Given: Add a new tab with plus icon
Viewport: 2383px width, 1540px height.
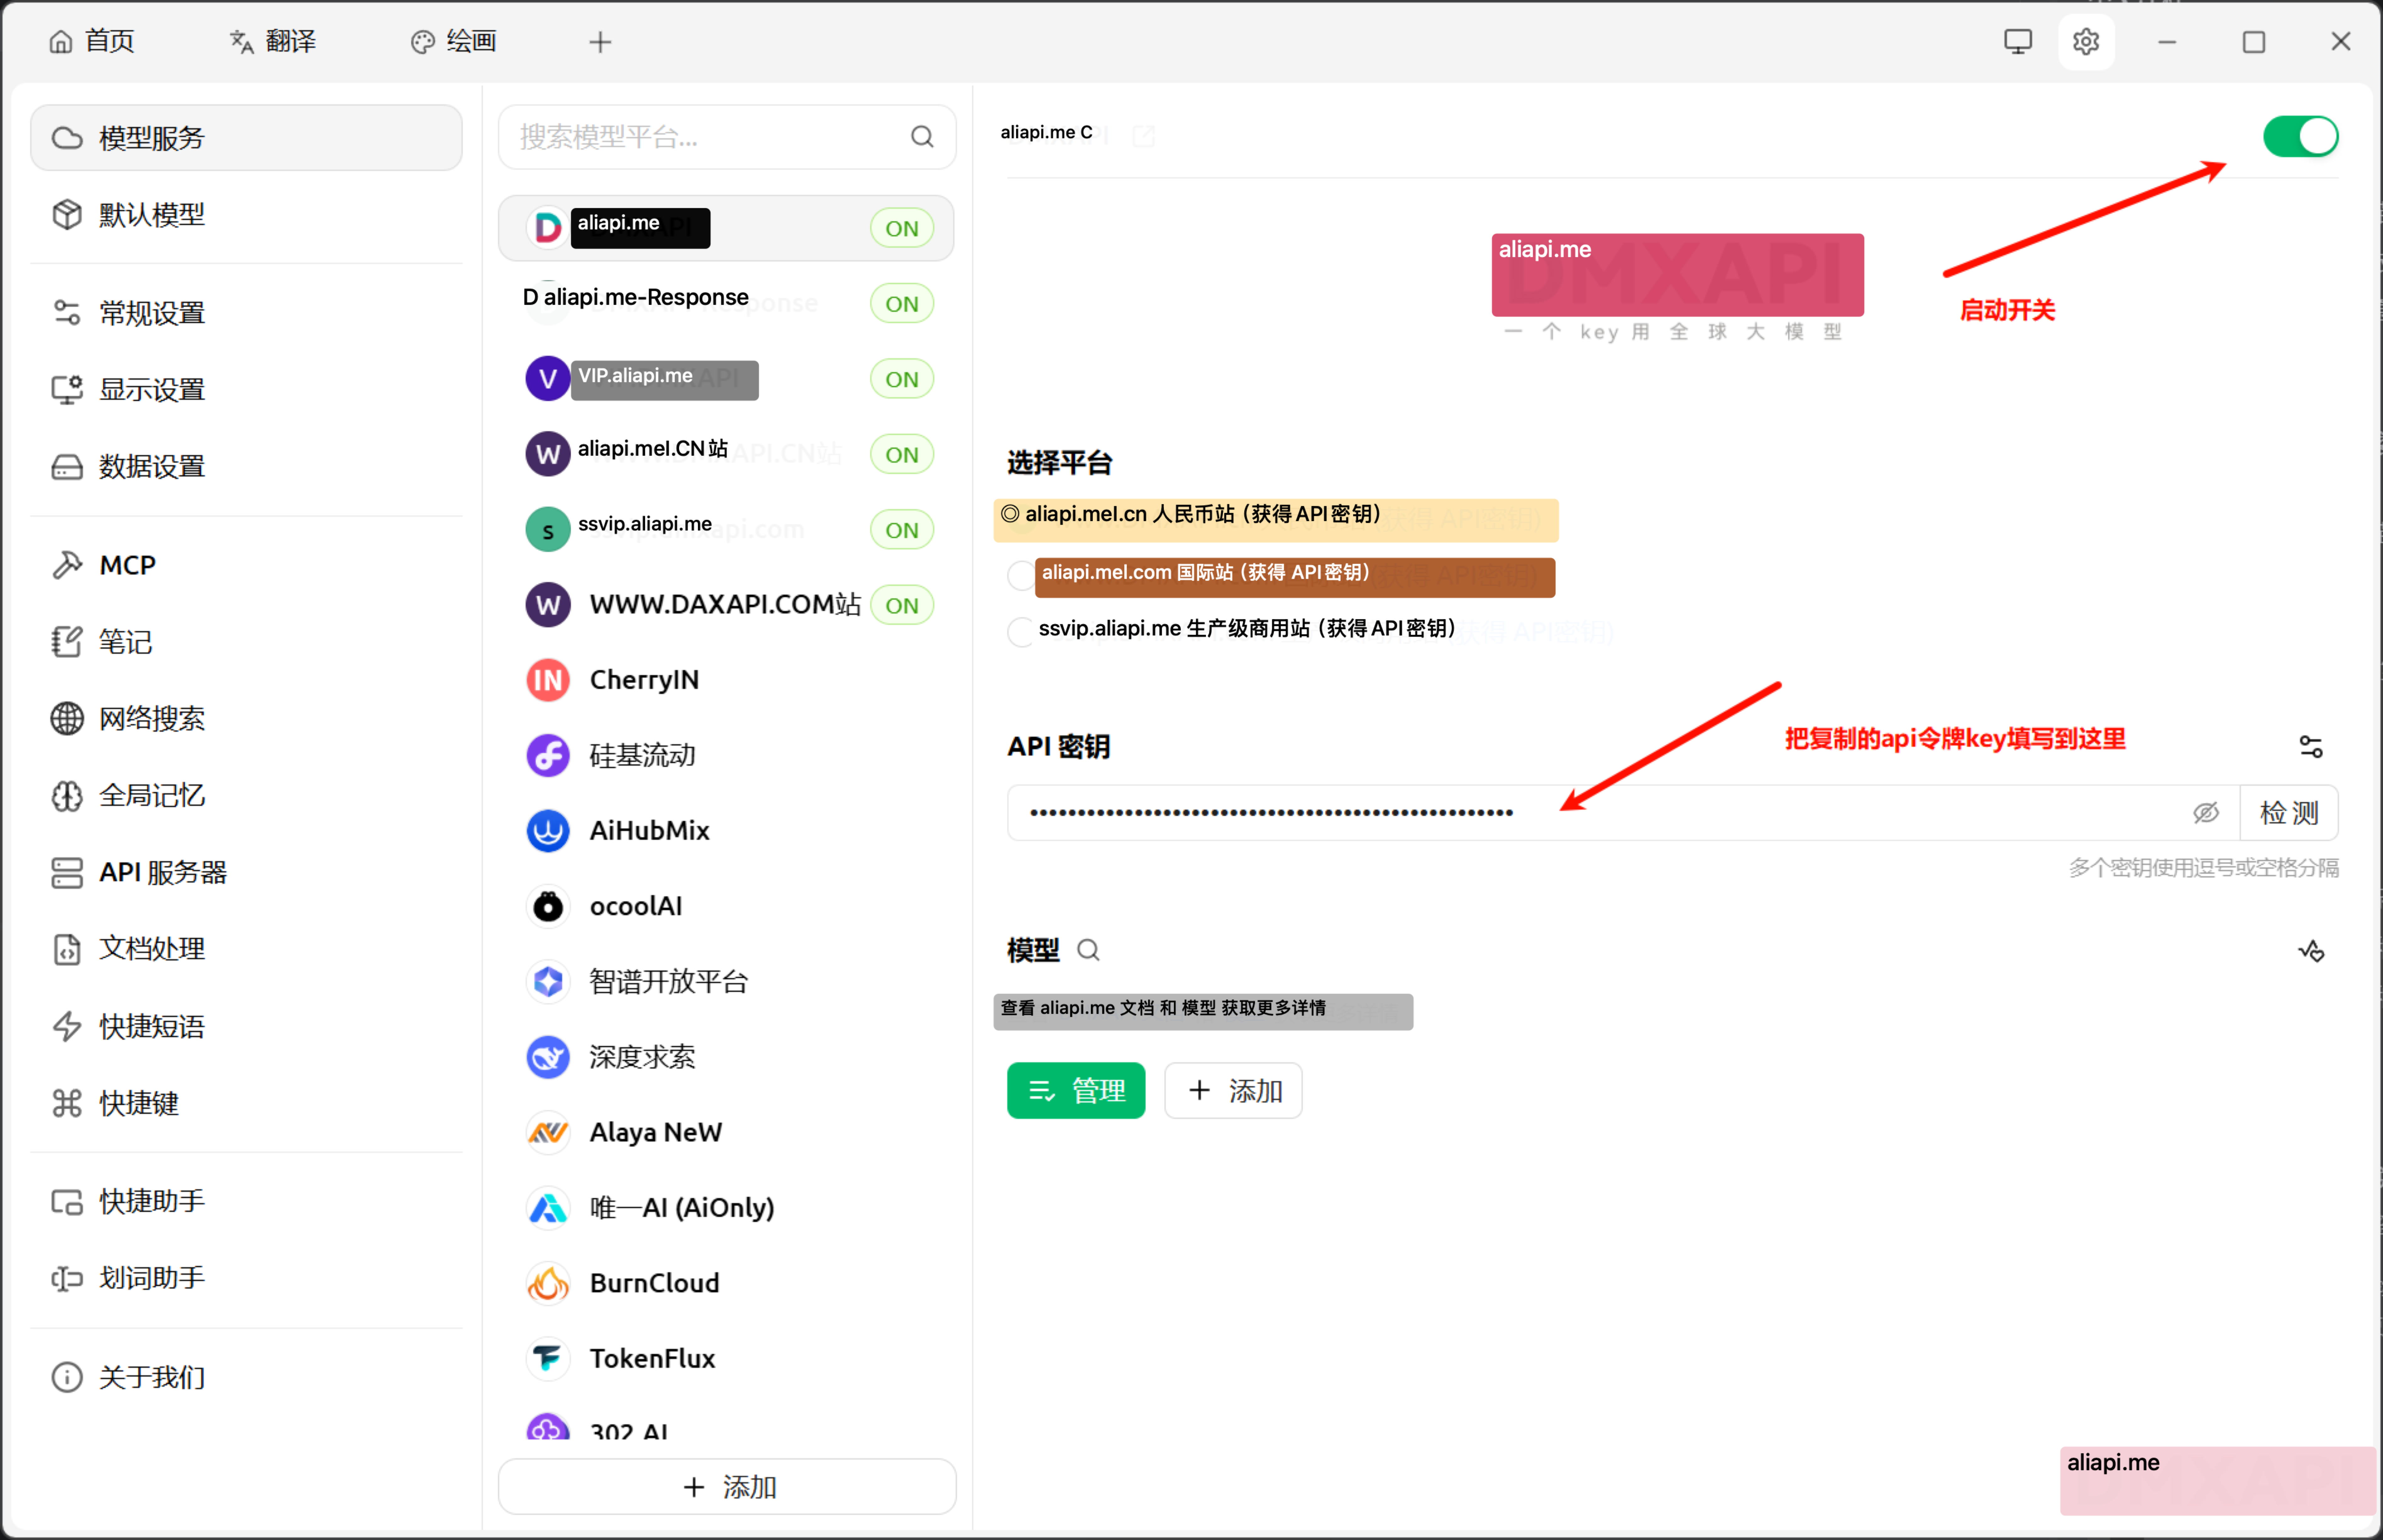Looking at the screenshot, I should [600, 42].
